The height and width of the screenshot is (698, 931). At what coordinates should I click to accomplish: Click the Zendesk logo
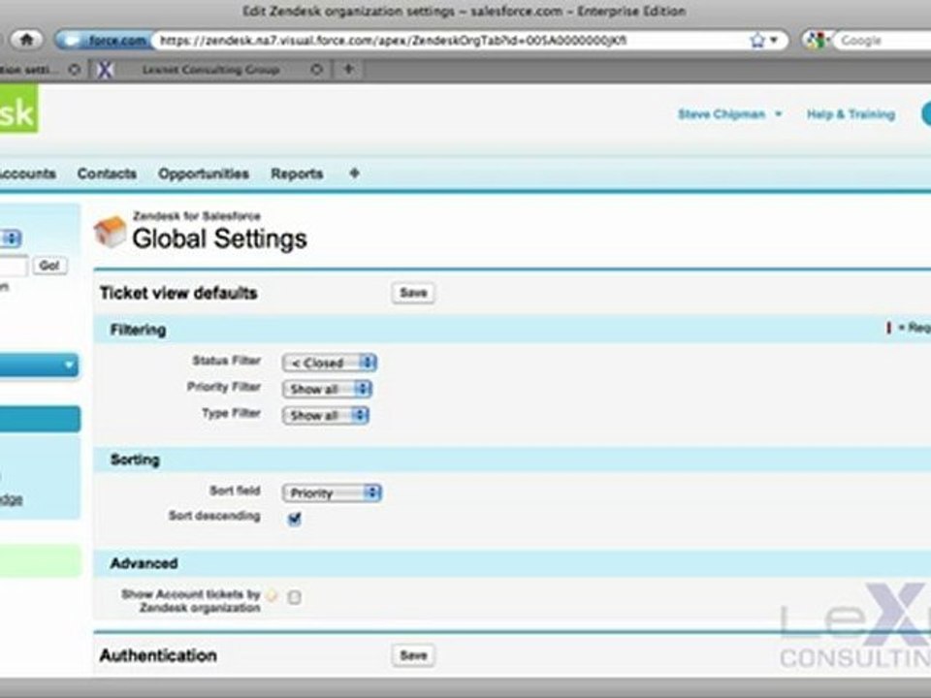tap(18, 109)
